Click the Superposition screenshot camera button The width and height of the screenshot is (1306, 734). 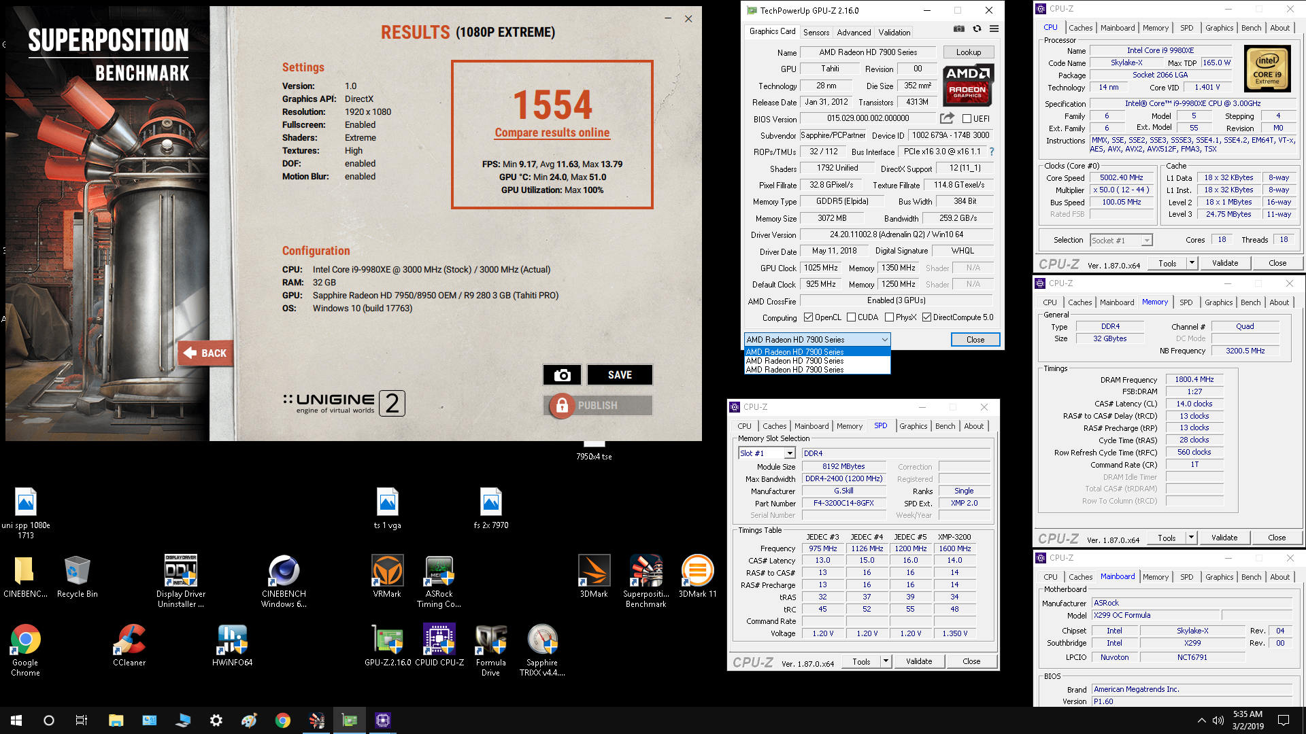coord(562,374)
